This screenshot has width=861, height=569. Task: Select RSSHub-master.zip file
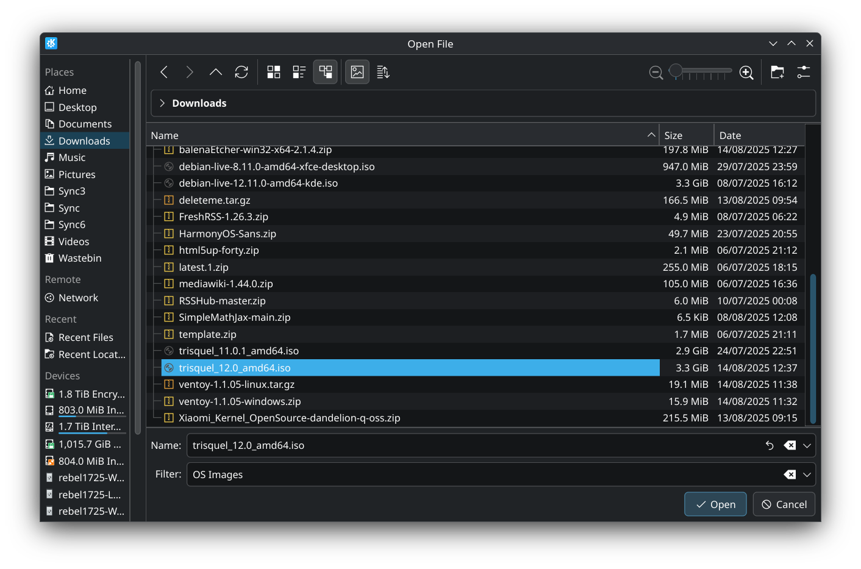click(x=222, y=301)
